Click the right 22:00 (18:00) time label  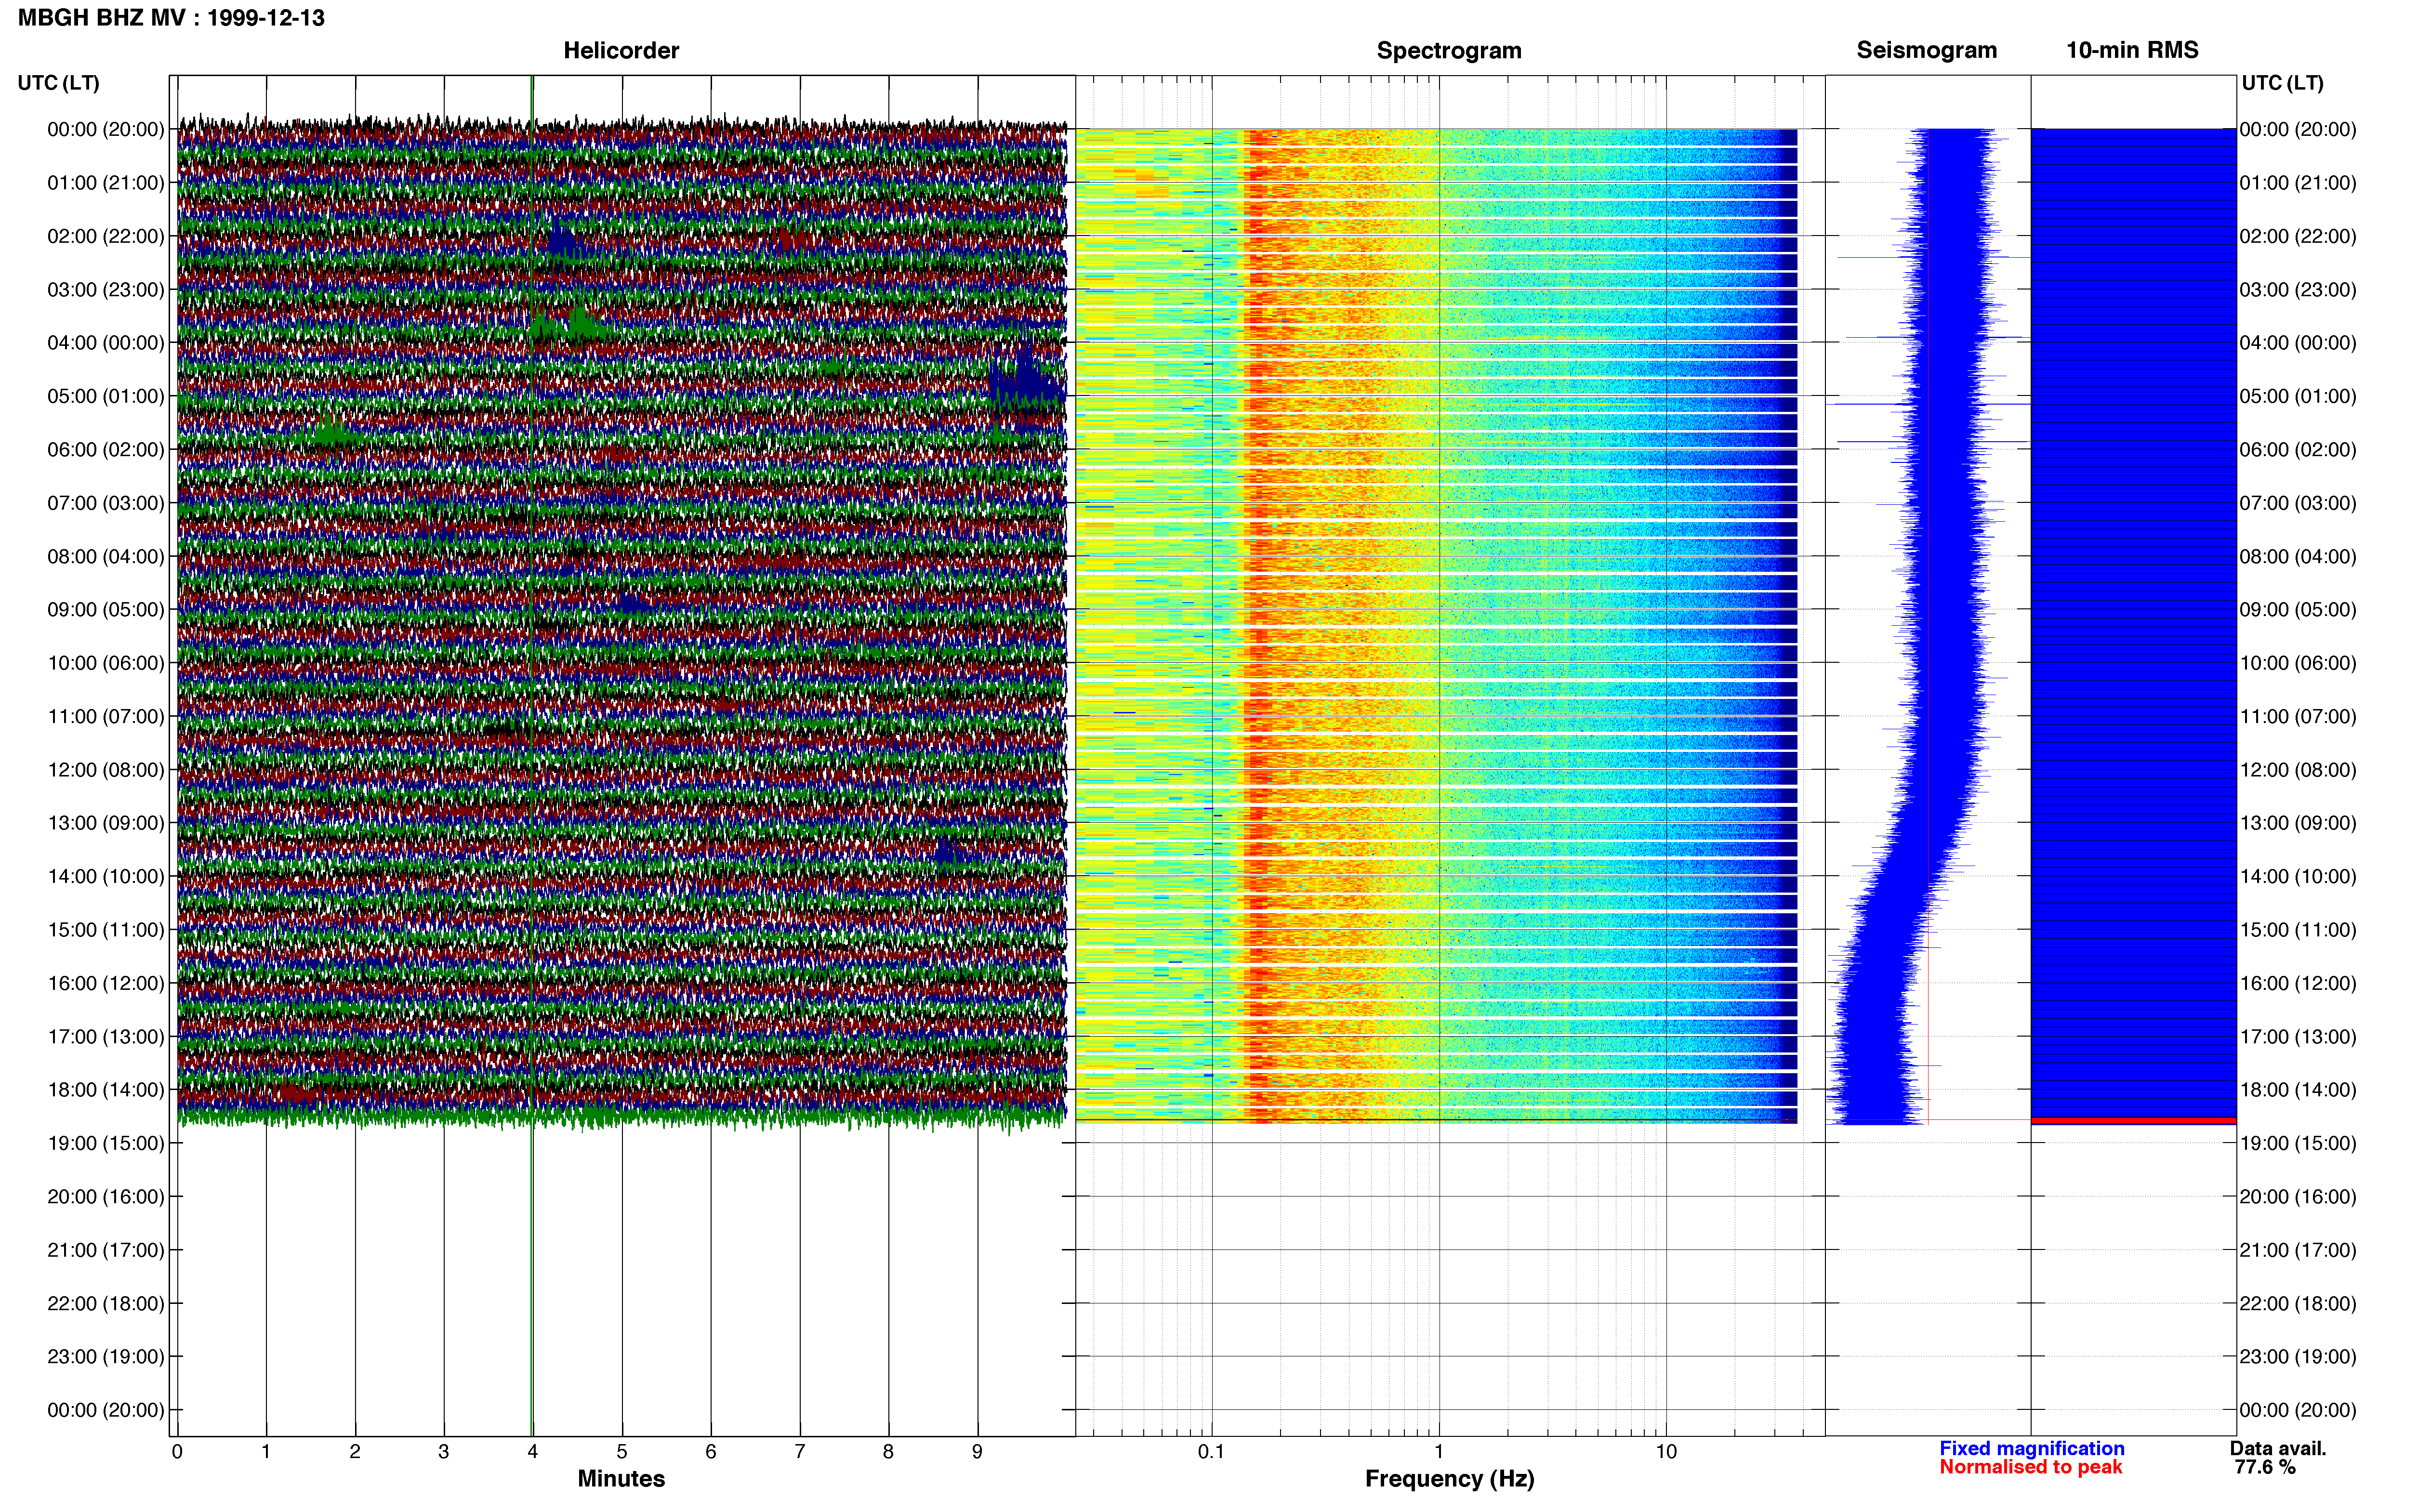2298,1303
